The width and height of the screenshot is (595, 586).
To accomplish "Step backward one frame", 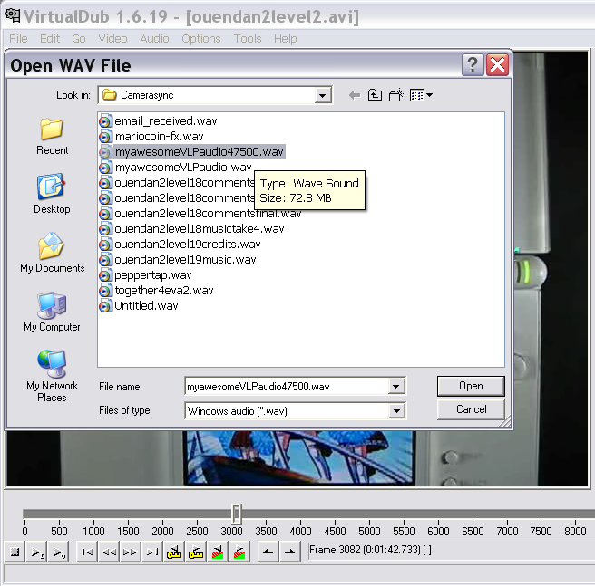I will 109,552.
